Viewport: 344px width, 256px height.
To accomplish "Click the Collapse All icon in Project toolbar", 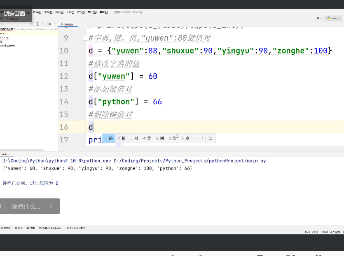I will 44,24.
